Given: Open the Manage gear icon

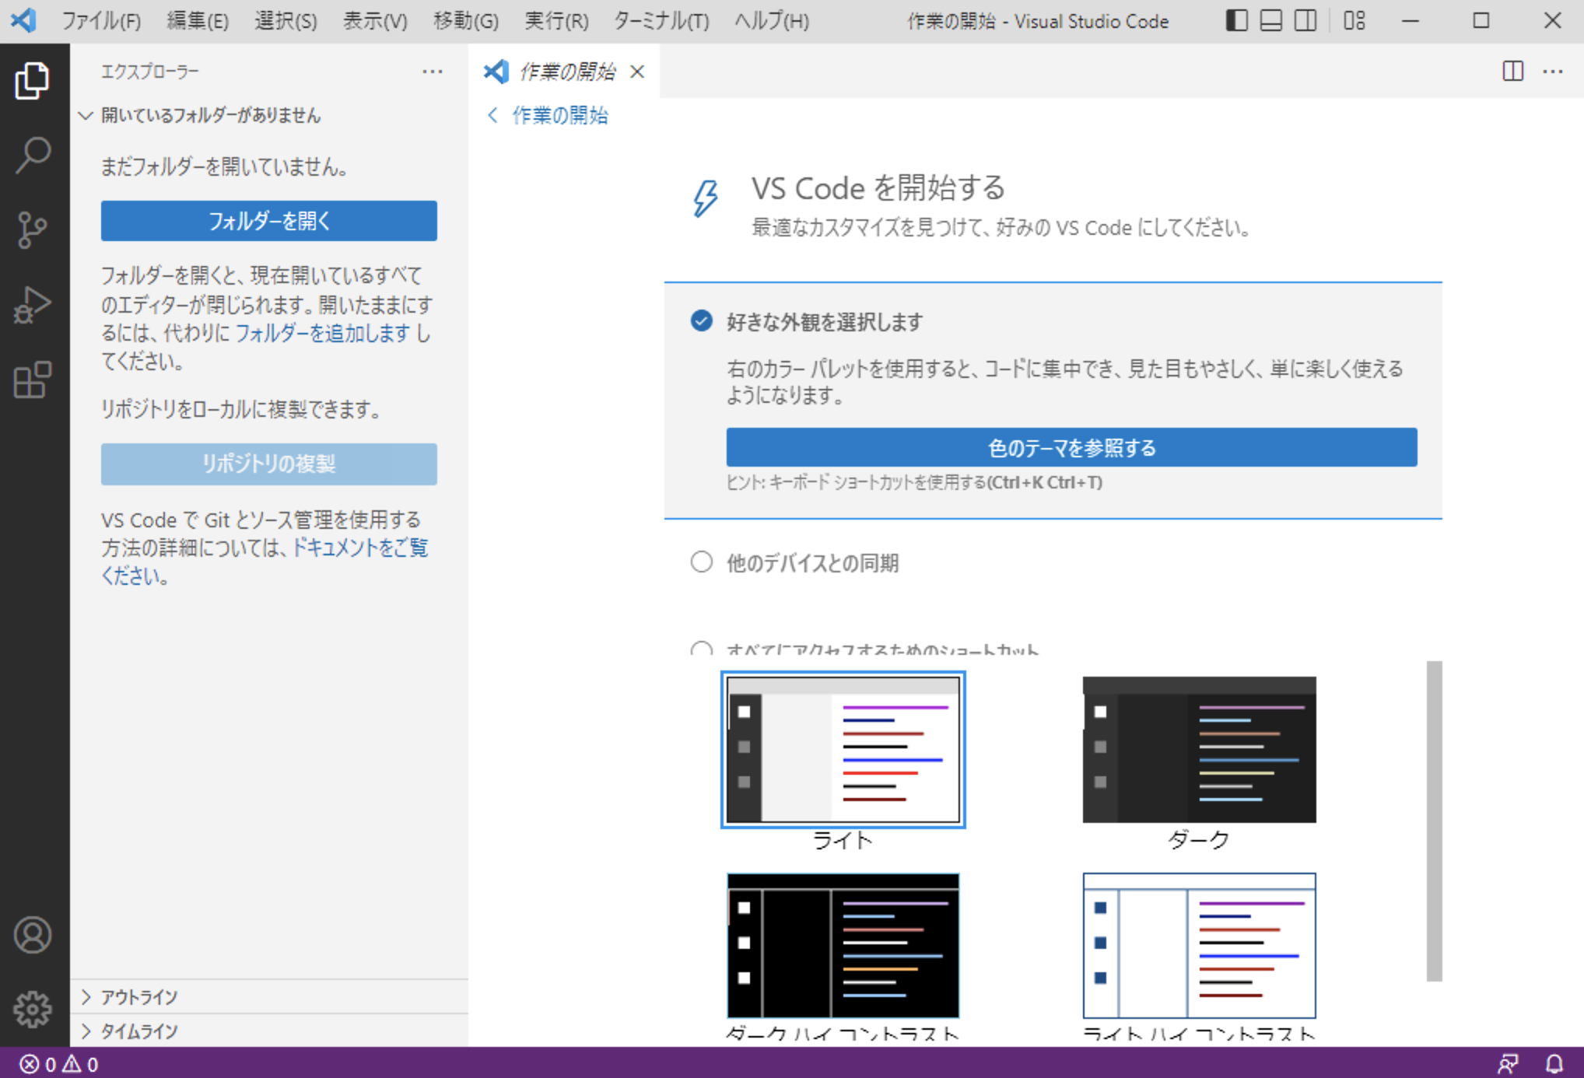Looking at the screenshot, I should [x=32, y=1010].
